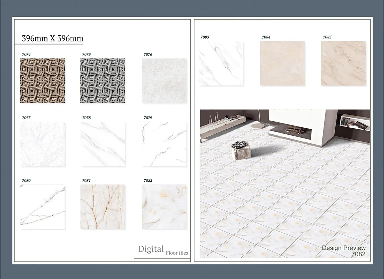Image resolution: width=384 pixels, height=279 pixels.
Task: Select the beige tile 7084
Action: click(x=282, y=63)
